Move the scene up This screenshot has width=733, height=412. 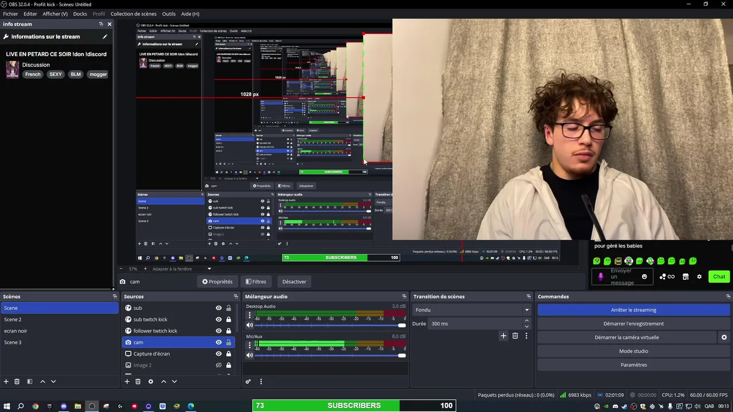pyautogui.click(x=42, y=382)
